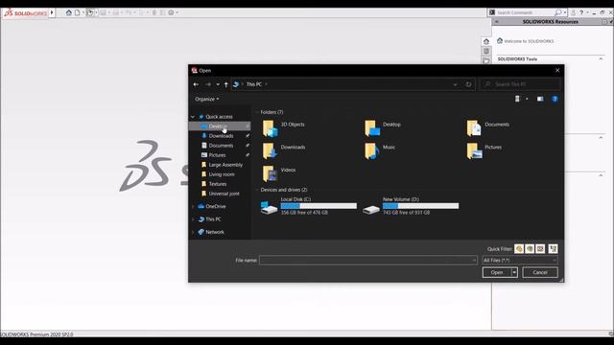Click This PC in address bar

tap(253, 84)
